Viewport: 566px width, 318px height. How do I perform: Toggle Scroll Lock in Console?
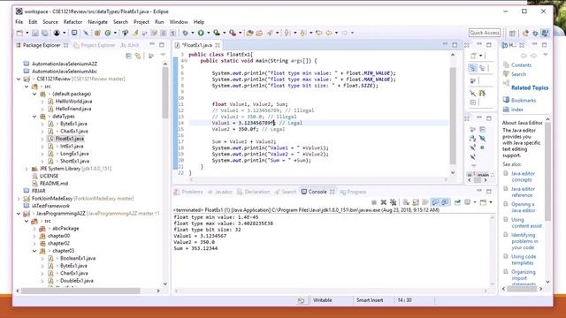pos(416,202)
